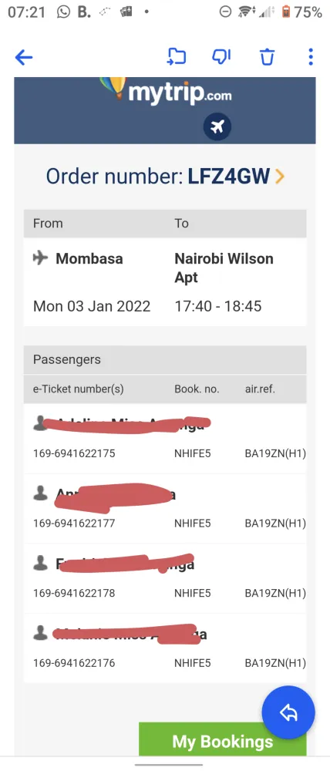Tap first passenger's person icon

(x=40, y=423)
